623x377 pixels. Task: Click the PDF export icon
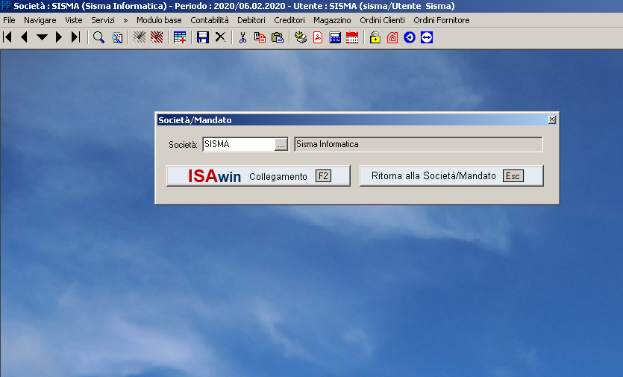[x=318, y=37]
